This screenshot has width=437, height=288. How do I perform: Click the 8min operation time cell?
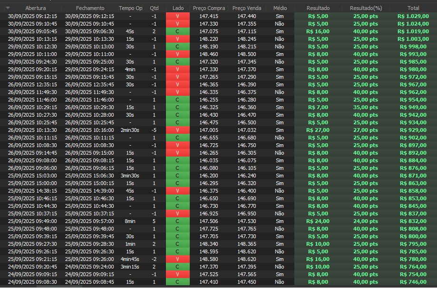(x=130, y=221)
